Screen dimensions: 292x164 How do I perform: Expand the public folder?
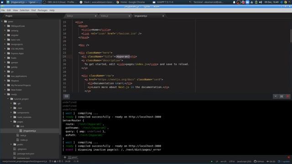pos(11,144)
